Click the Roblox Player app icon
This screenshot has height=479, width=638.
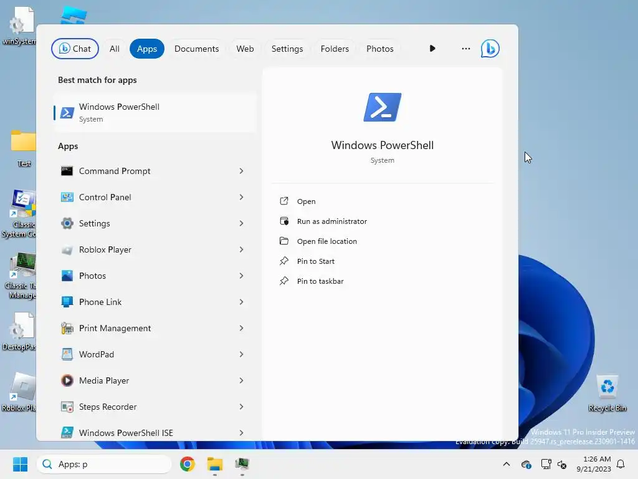[x=67, y=249]
